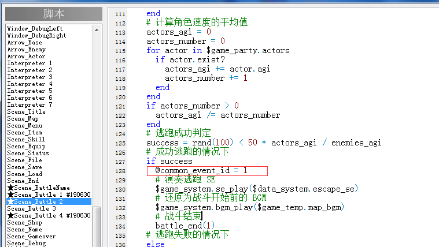439x247 pixels.
Task: Select Interpreter 1 script
Action: 29,63
